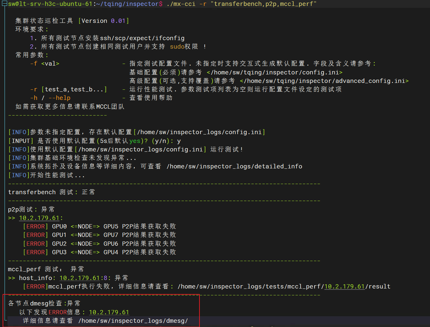Open the 10.2.179.61 link in the mccl_perf result path
The height and width of the screenshot is (327, 430).
click(x=344, y=287)
